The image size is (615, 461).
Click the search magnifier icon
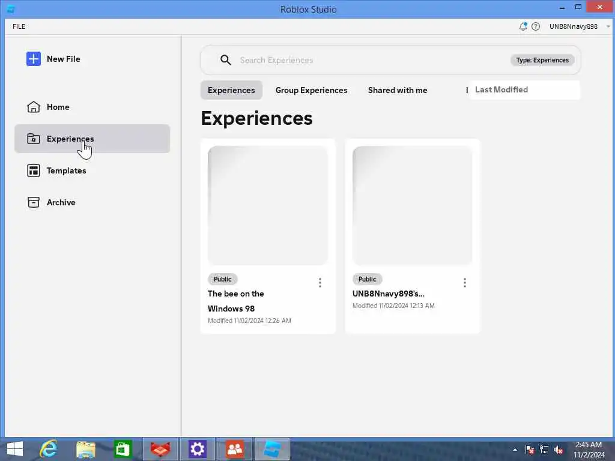click(x=226, y=60)
